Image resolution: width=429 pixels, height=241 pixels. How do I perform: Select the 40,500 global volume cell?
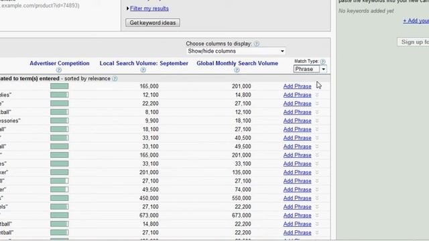tap(243, 138)
